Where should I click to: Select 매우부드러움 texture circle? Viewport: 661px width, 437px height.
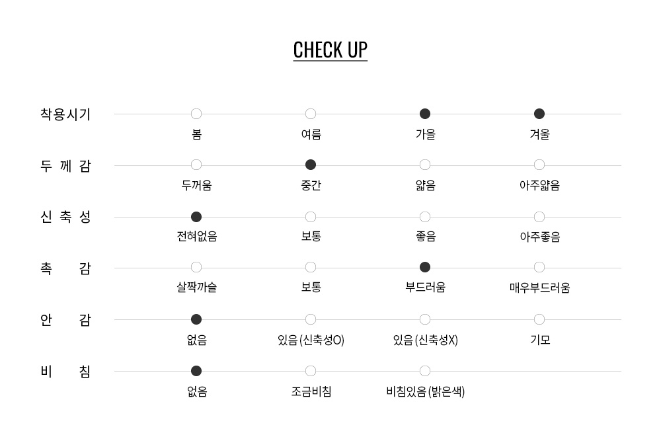[539, 267]
